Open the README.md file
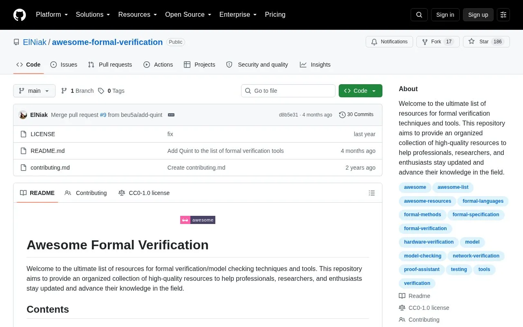This screenshot has width=523, height=327. pos(48,151)
